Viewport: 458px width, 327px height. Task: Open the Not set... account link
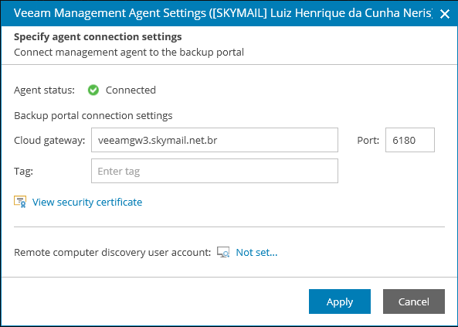tap(256, 253)
